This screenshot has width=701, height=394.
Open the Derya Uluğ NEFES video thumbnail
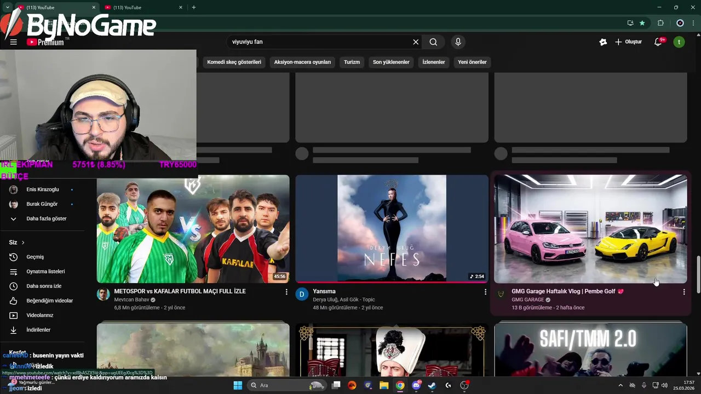[392, 229]
